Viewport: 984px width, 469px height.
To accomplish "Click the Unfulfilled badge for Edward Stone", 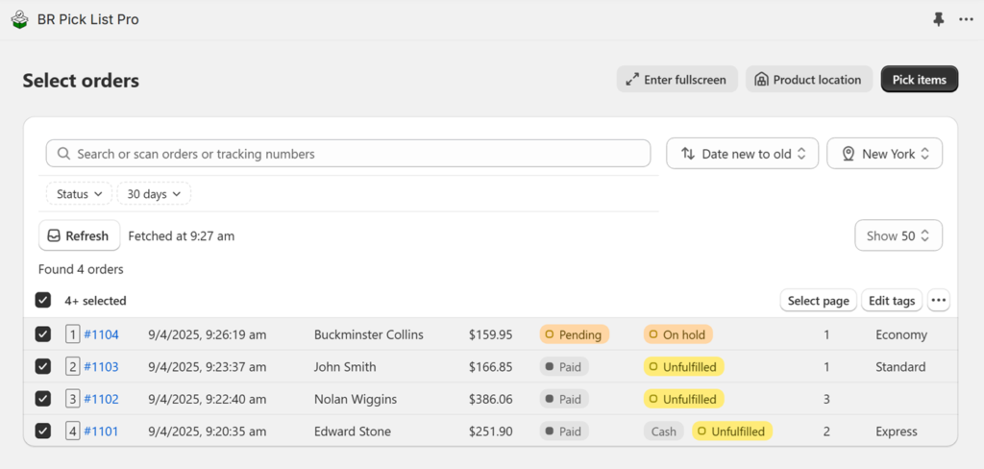I will tap(732, 432).
